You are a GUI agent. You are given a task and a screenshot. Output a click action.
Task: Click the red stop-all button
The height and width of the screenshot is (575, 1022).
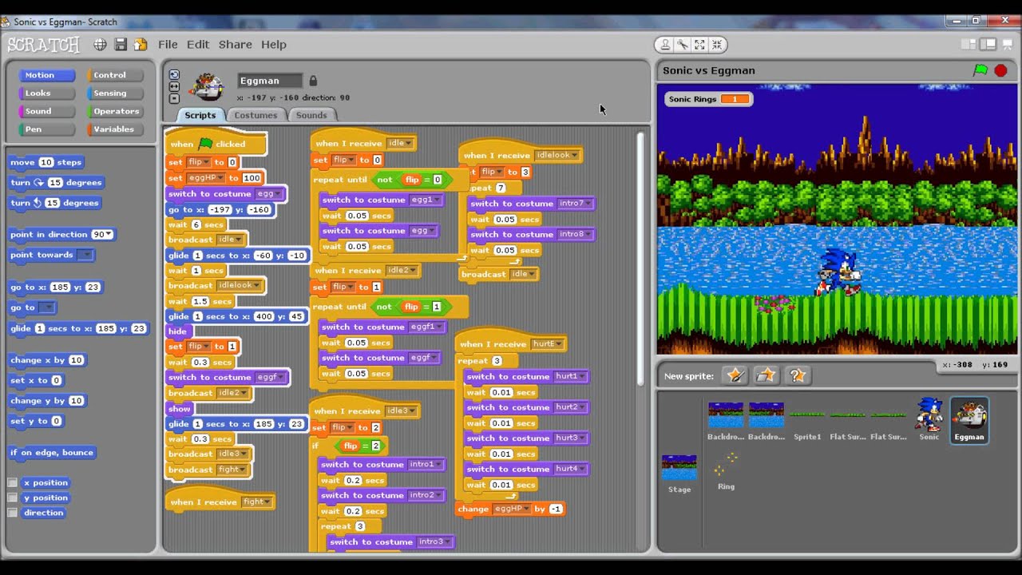pyautogui.click(x=1000, y=70)
